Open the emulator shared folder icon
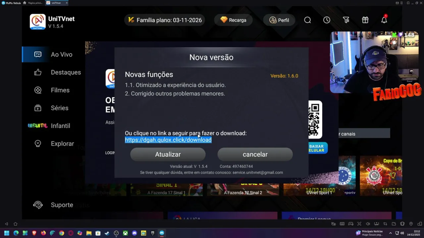 point(394,224)
